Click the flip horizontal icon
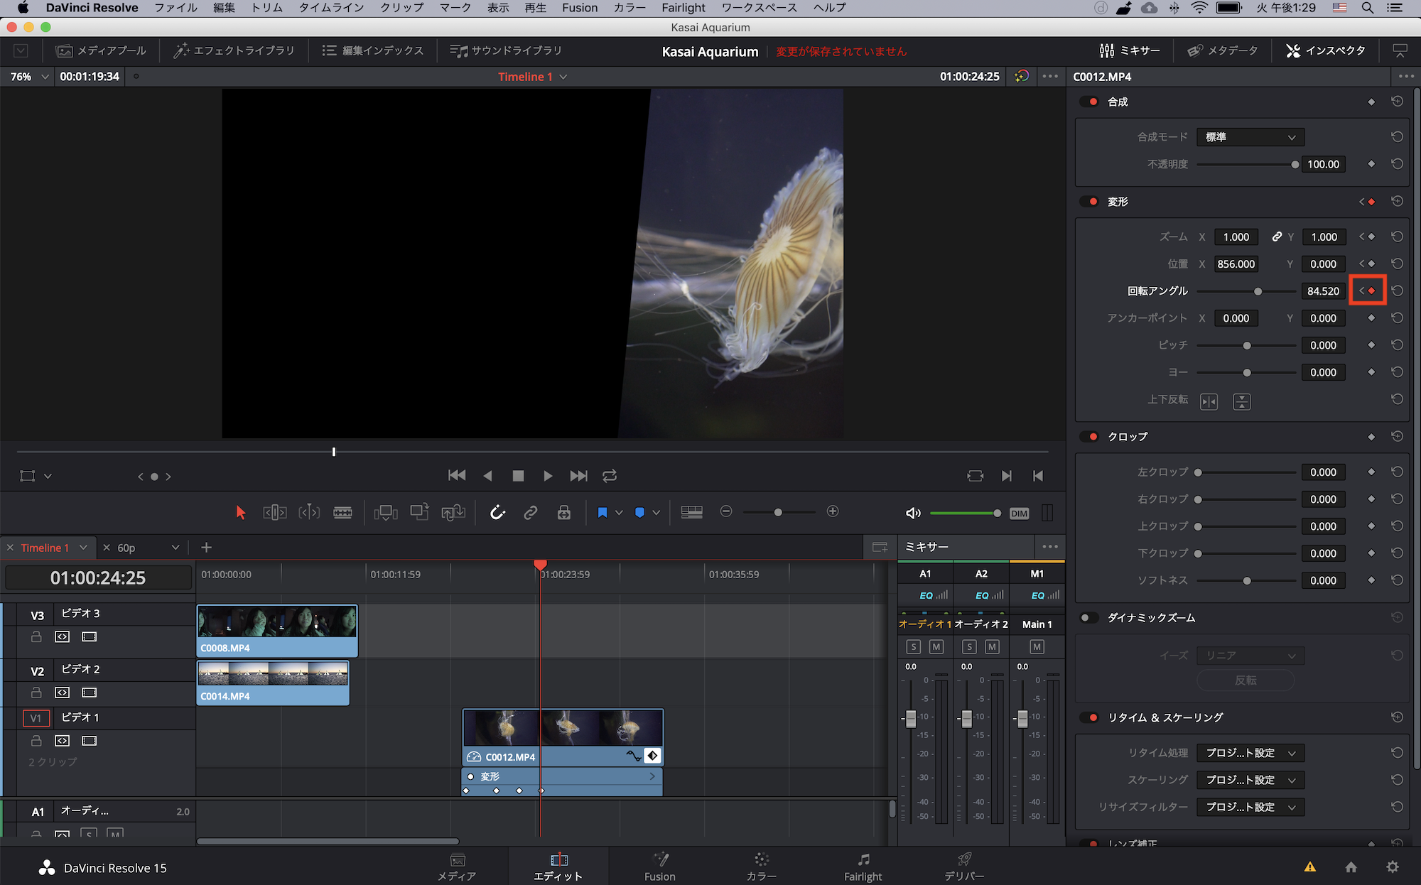Screen dimensions: 1421x885 [x=1209, y=401]
